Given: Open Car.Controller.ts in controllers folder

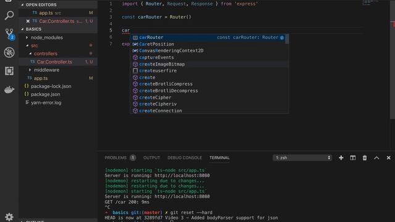Looking at the screenshot, I should click(x=58, y=62).
